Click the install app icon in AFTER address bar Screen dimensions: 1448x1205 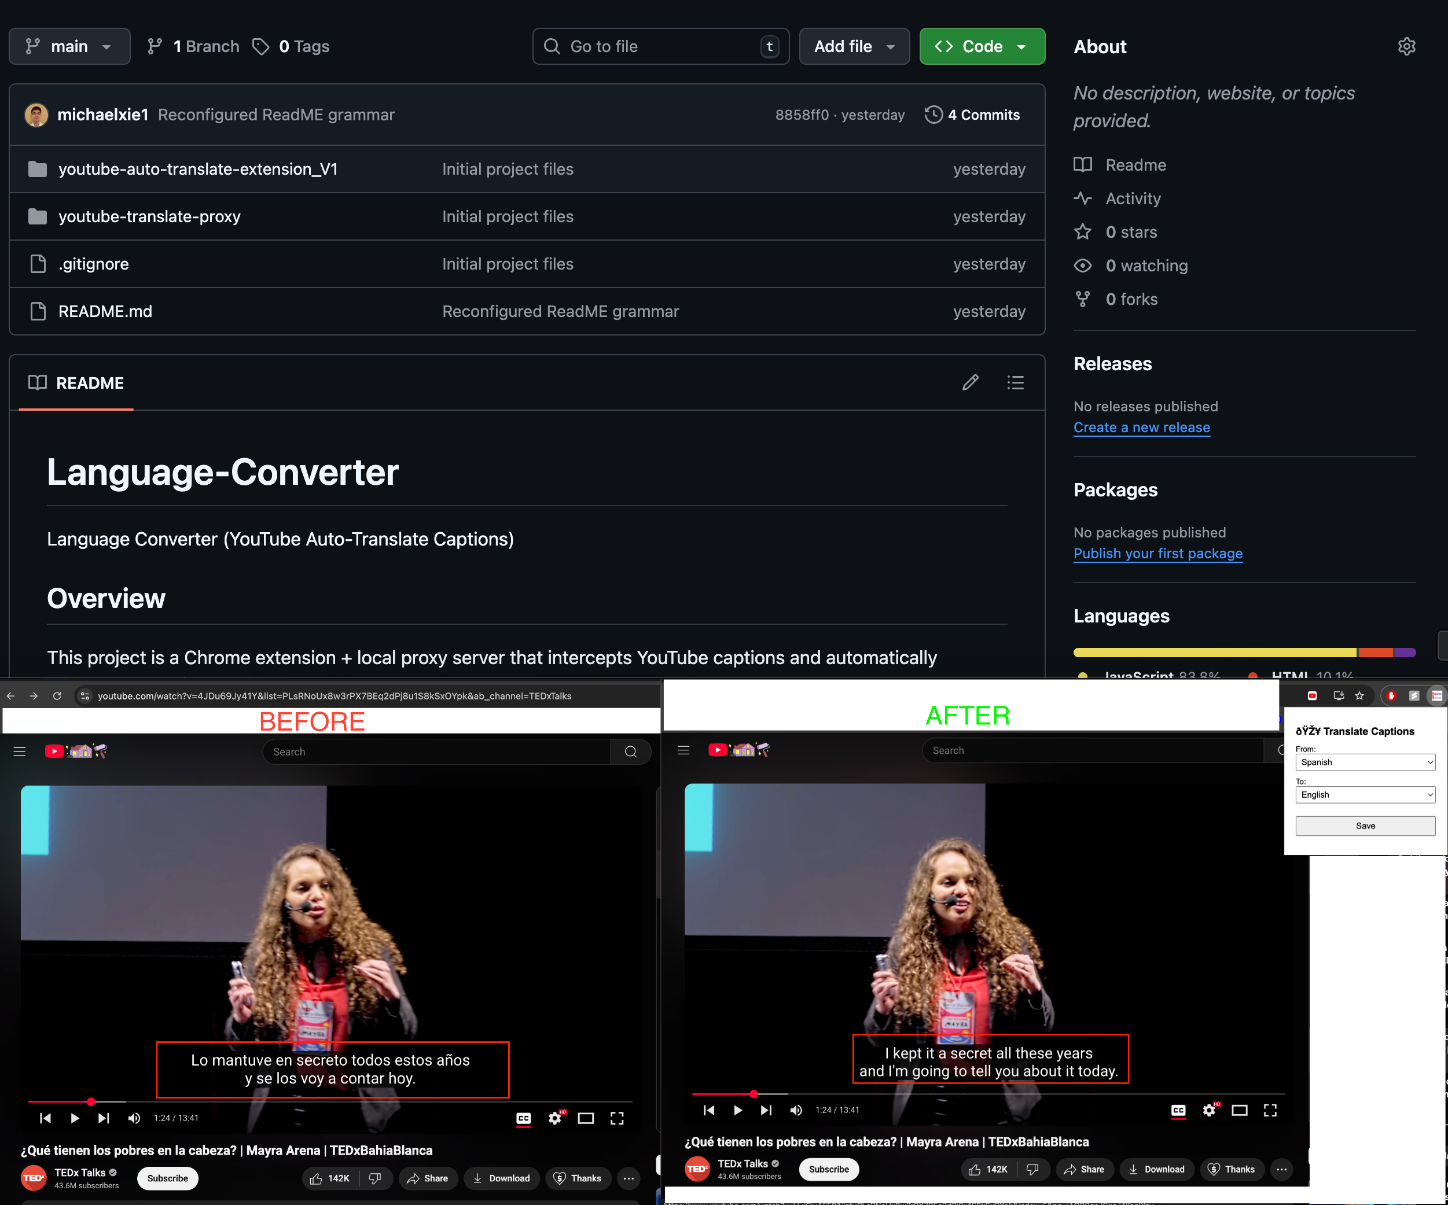1339,695
